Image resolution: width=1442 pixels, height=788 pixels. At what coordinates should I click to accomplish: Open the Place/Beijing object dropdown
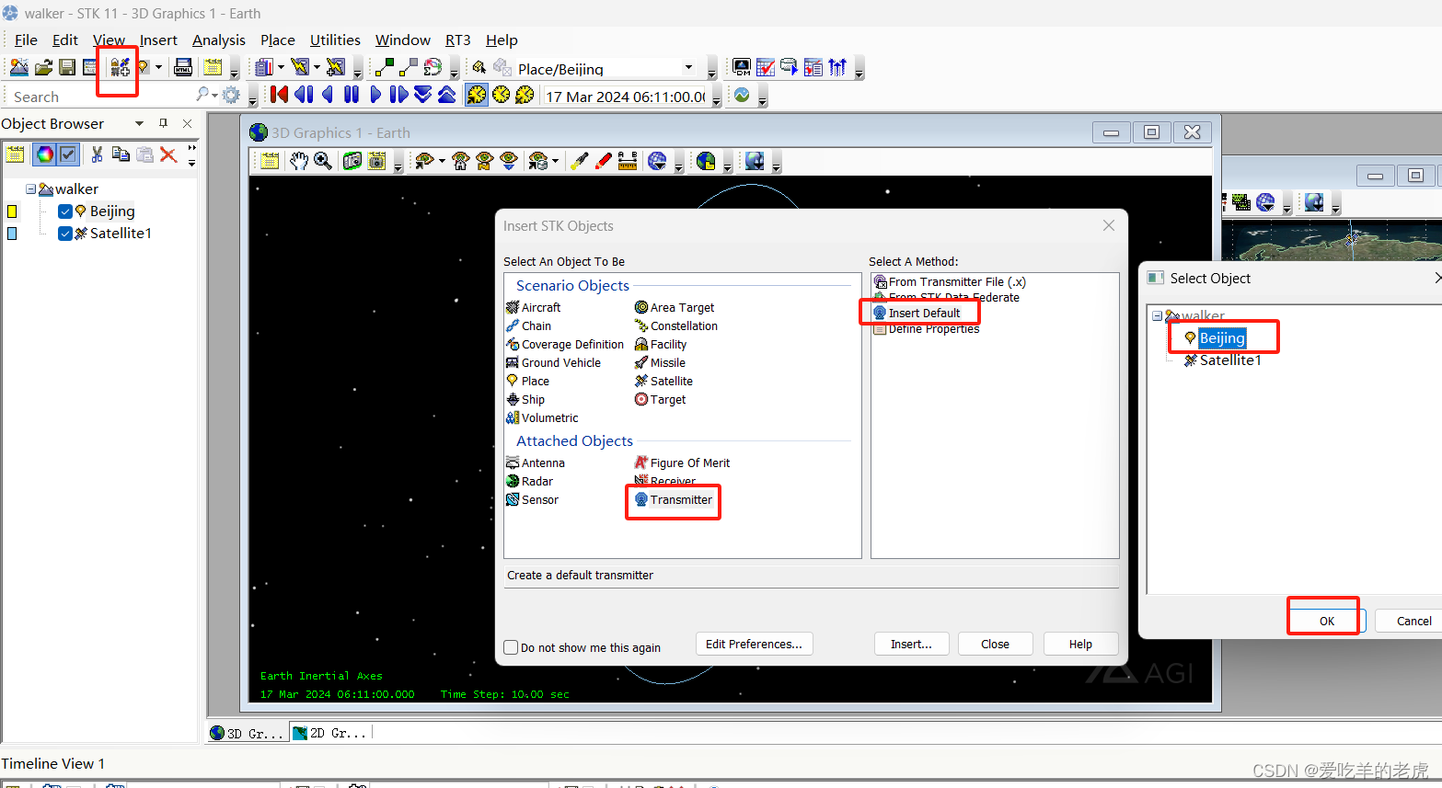point(688,67)
